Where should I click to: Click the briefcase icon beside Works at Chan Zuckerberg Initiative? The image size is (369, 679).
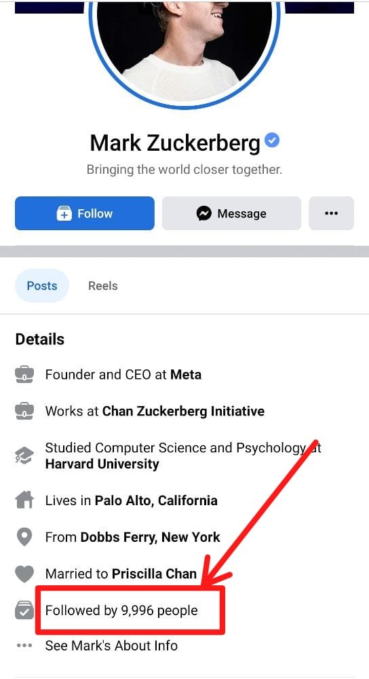[x=24, y=411]
